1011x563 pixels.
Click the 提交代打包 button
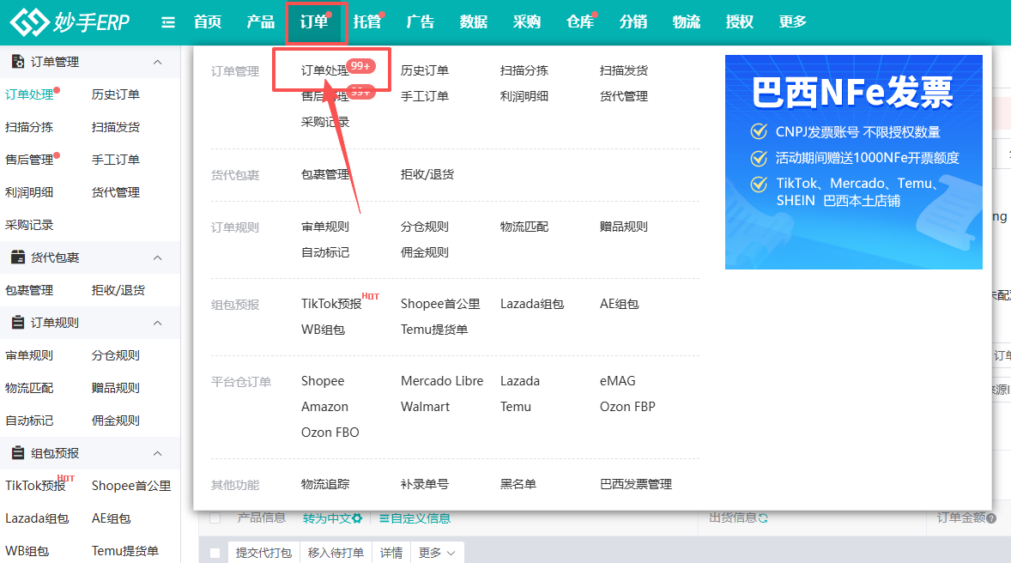click(x=263, y=553)
